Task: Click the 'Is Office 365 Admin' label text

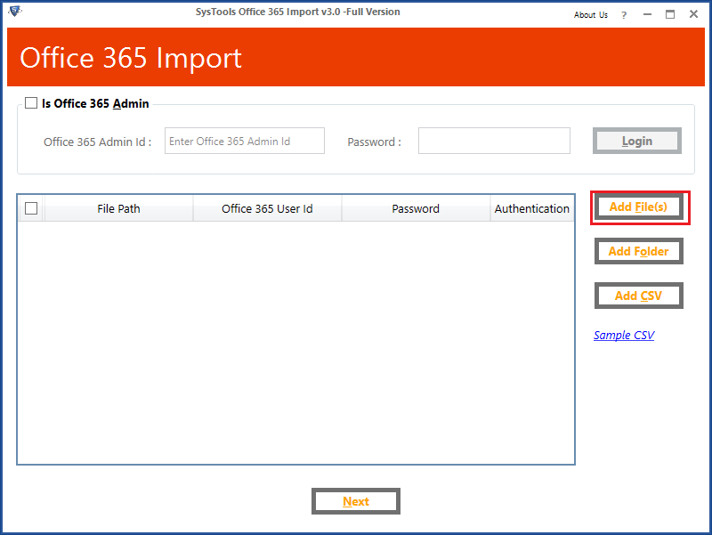Action: coord(95,103)
